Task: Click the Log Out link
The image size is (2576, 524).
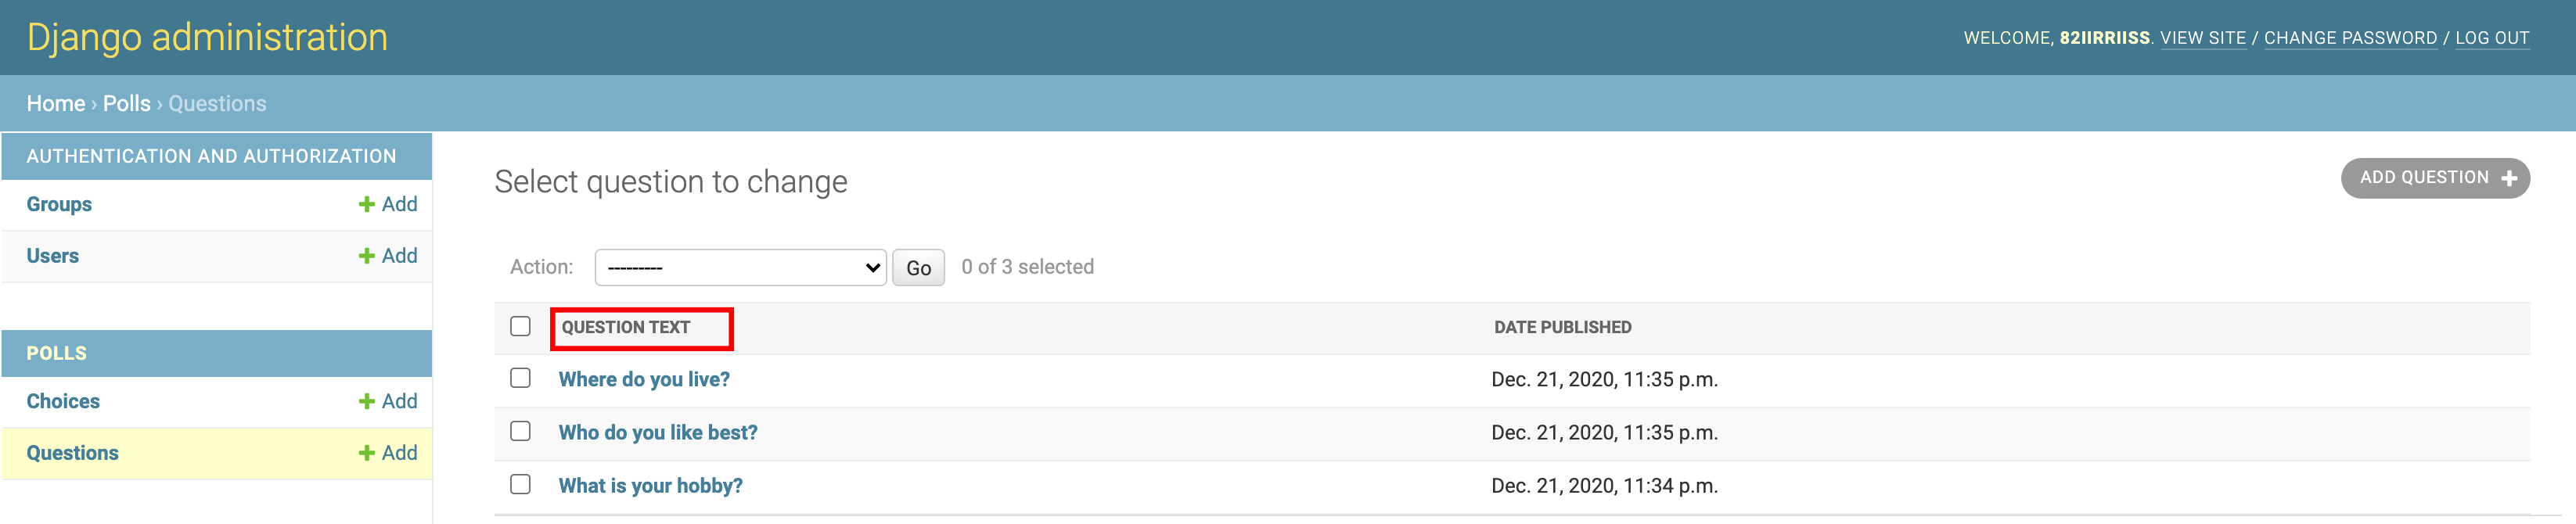Action: pos(2491,38)
